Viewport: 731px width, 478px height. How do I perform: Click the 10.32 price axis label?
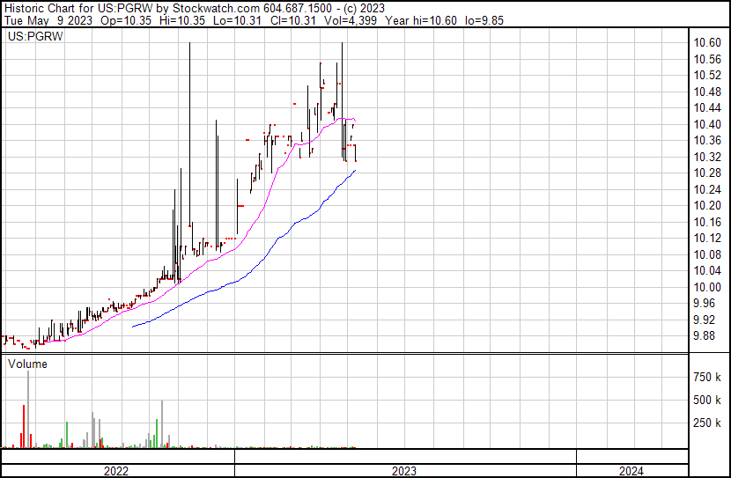tap(710, 157)
